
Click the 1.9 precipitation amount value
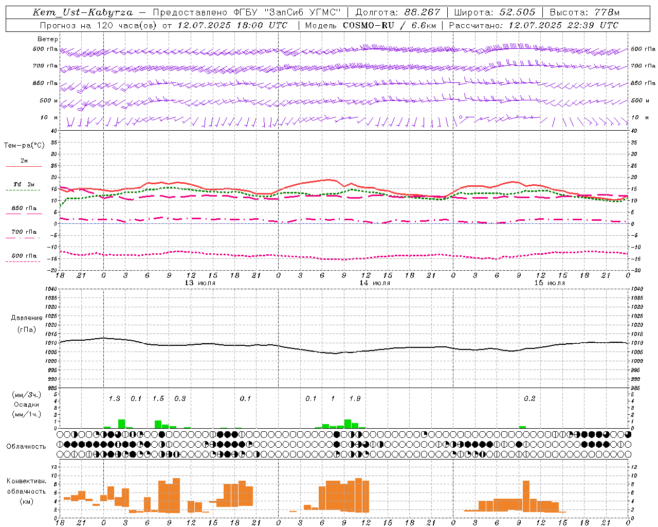click(x=355, y=398)
